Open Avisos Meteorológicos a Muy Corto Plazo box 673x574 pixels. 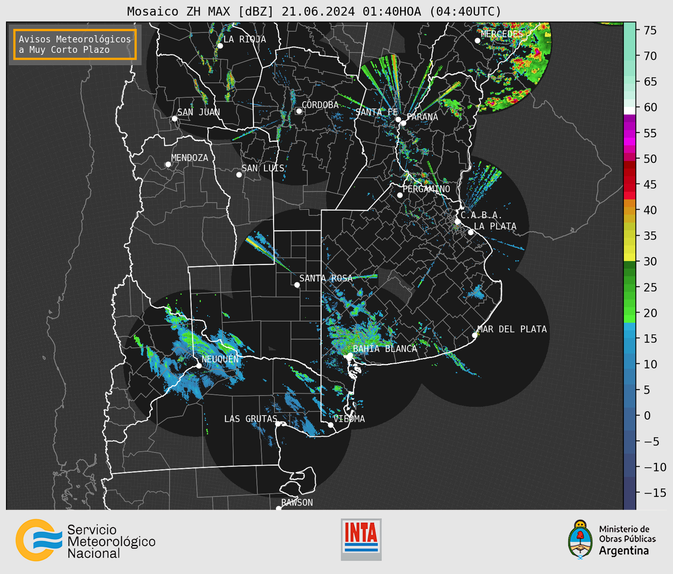75,44
